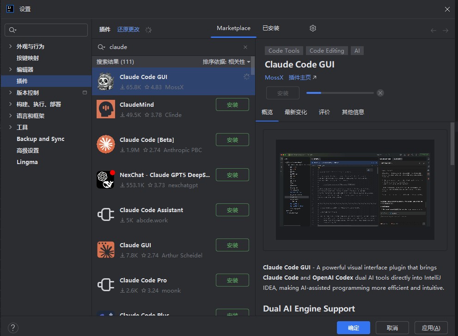The image size is (458, 336).
Task: Click the ClaudeMind plugin icon
Action: pyautogui.click(x=106, y=109)
